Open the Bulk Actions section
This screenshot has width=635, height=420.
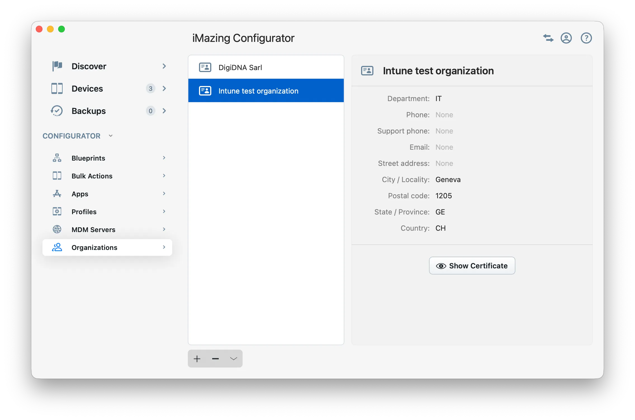(92, 176)
